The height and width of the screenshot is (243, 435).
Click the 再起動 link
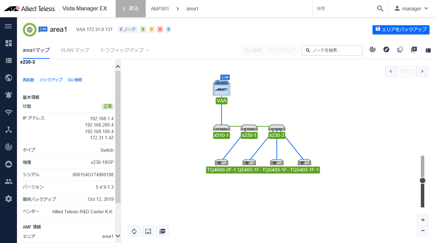tap(28, 80)
